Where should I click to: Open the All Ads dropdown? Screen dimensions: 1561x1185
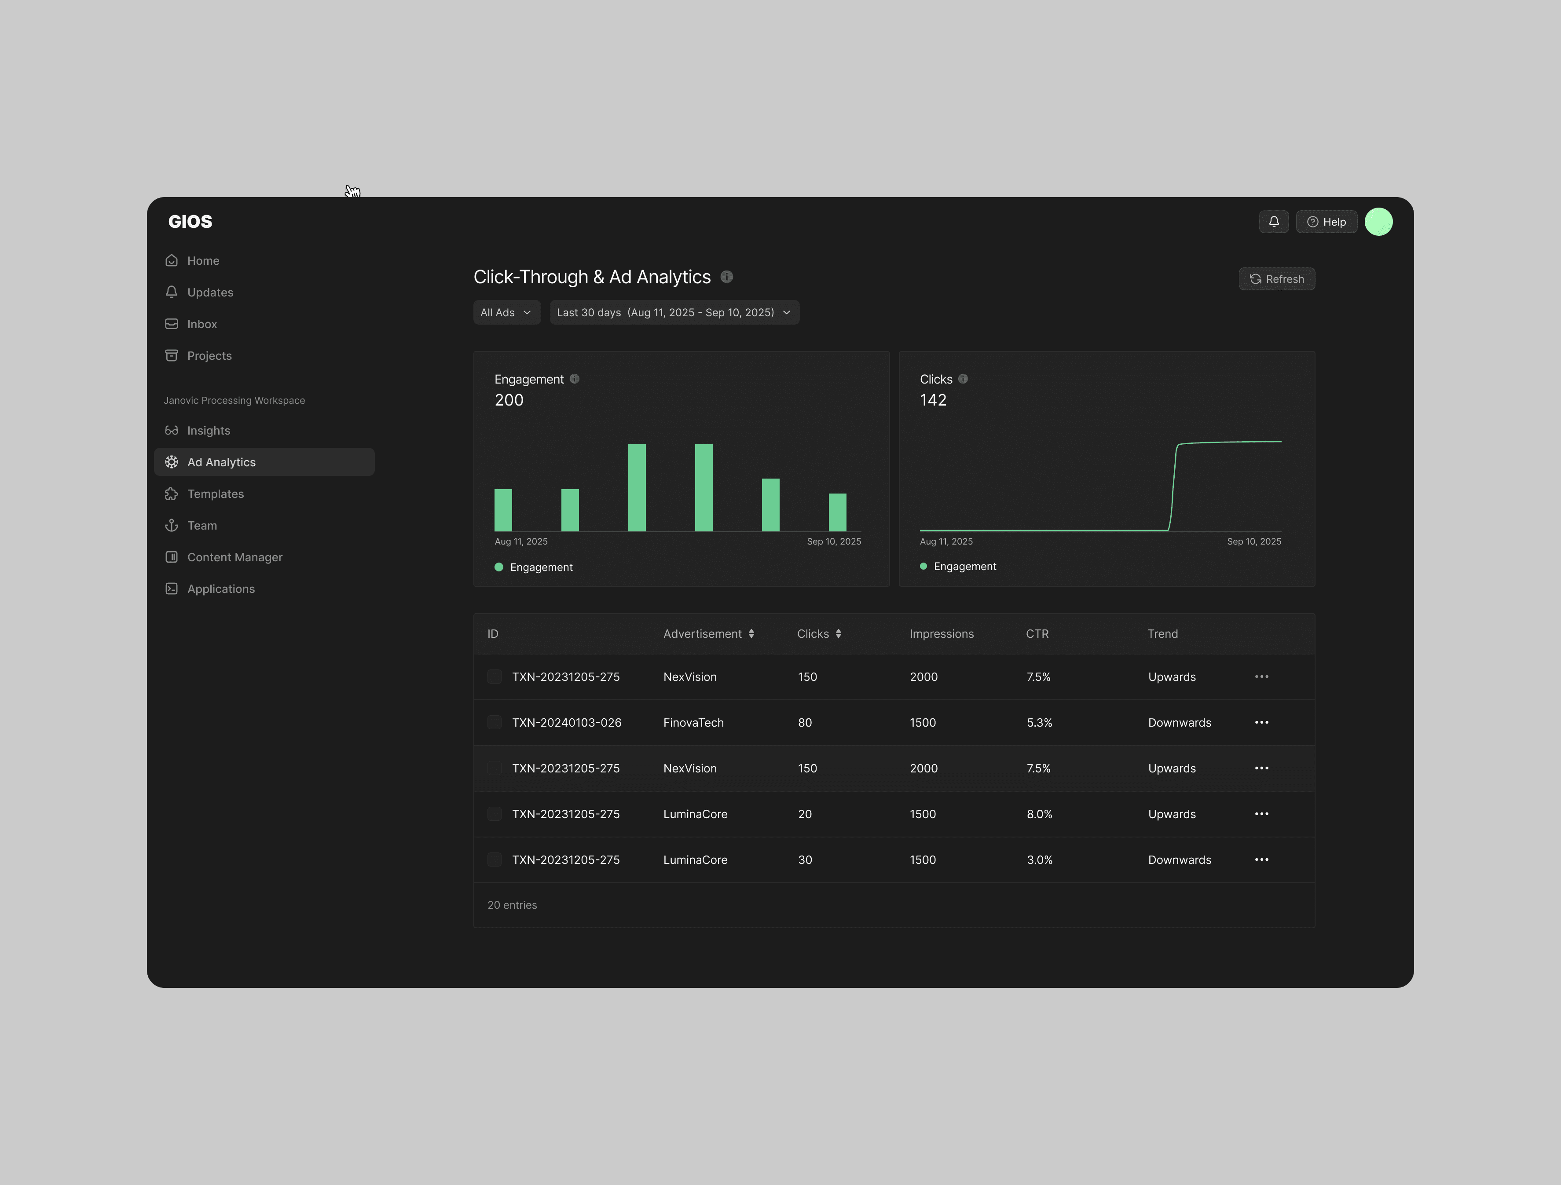[506, 312]
